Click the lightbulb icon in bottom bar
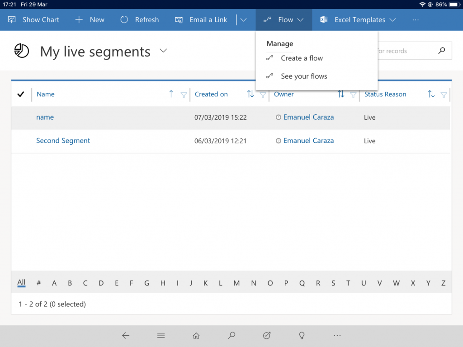 point(302,336)
